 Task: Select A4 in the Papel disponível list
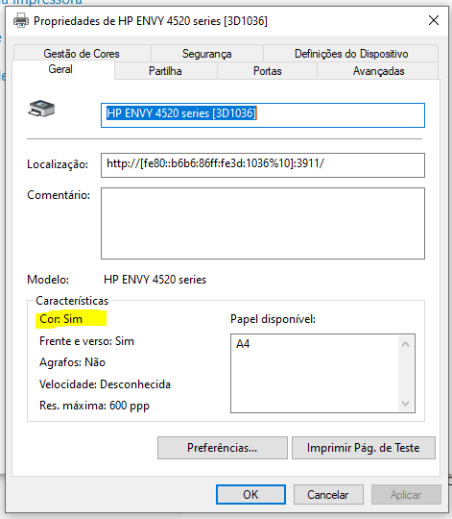(x=243, y=344)
